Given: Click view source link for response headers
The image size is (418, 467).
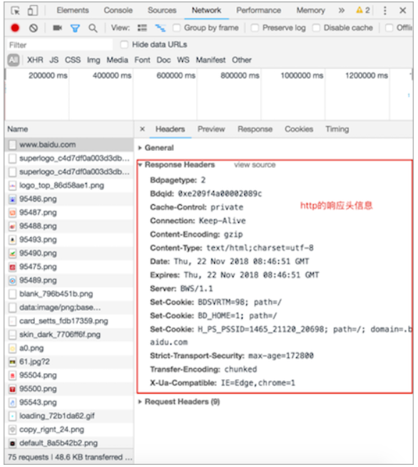Looking at the screenshot, I should point(255,164).
